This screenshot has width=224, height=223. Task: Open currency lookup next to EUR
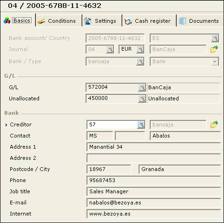pyautogui.click(x=140, y=49)
